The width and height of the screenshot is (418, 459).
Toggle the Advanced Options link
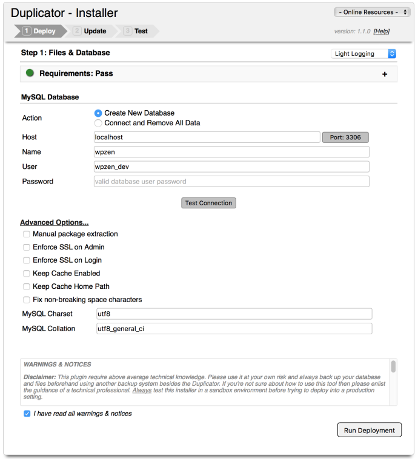coord(54,222)
